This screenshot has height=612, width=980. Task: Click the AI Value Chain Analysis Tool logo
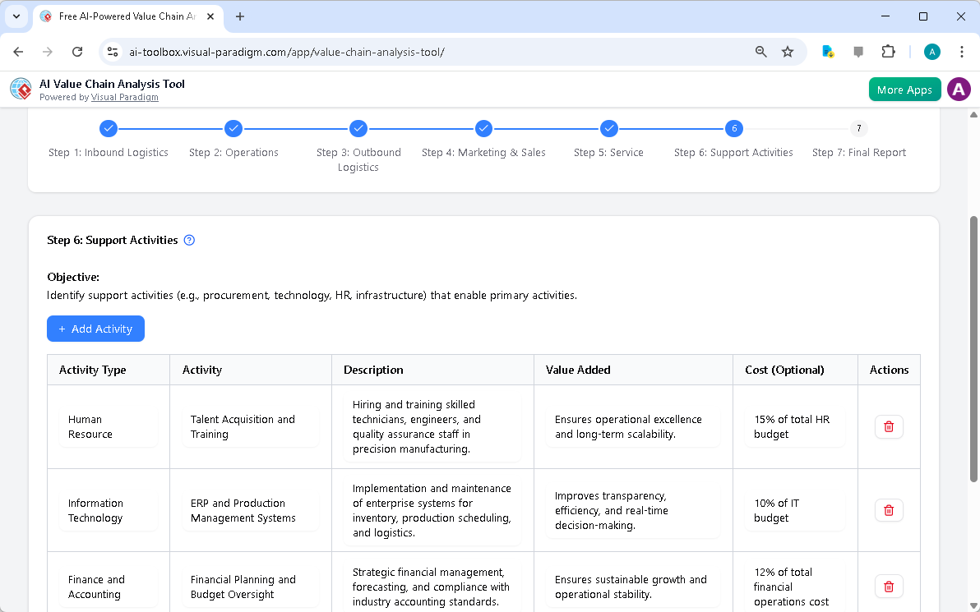[20, 89]
